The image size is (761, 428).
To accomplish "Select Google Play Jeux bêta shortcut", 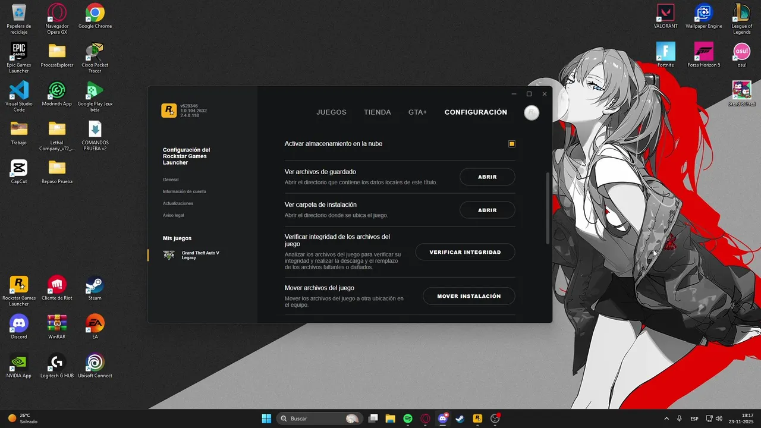I will pyautogui.click(x=95, y=96).
